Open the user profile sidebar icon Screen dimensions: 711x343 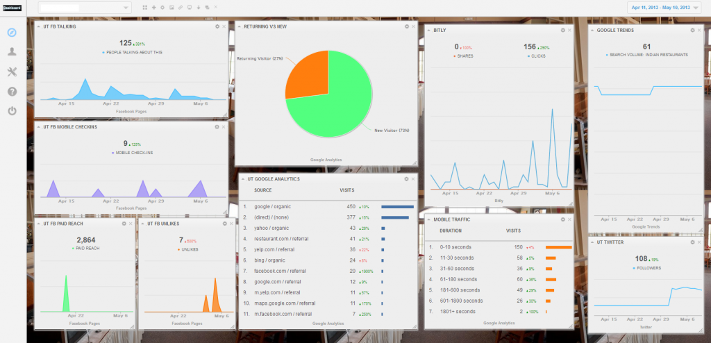point(12,51)
